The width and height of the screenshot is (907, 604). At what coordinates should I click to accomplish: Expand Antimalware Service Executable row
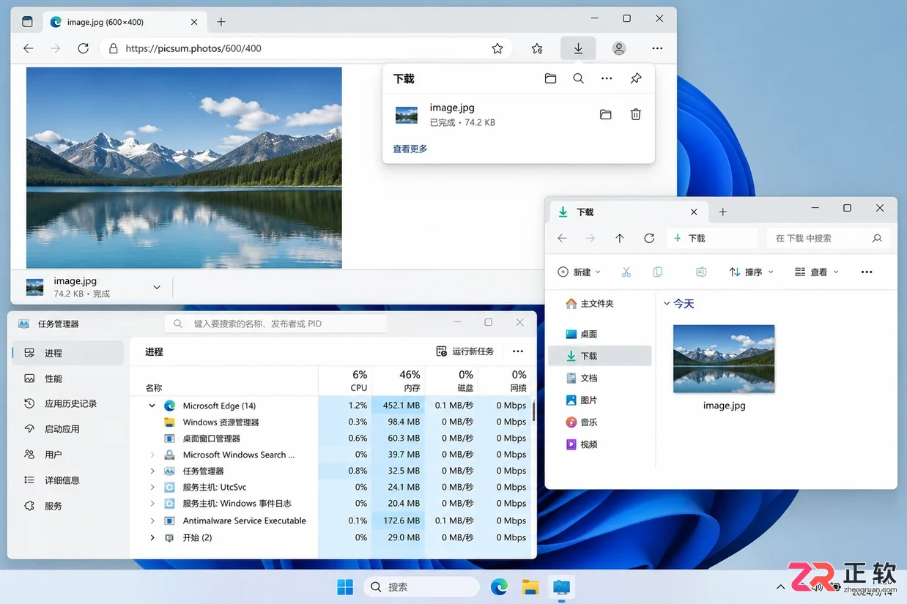coord(152,521)
